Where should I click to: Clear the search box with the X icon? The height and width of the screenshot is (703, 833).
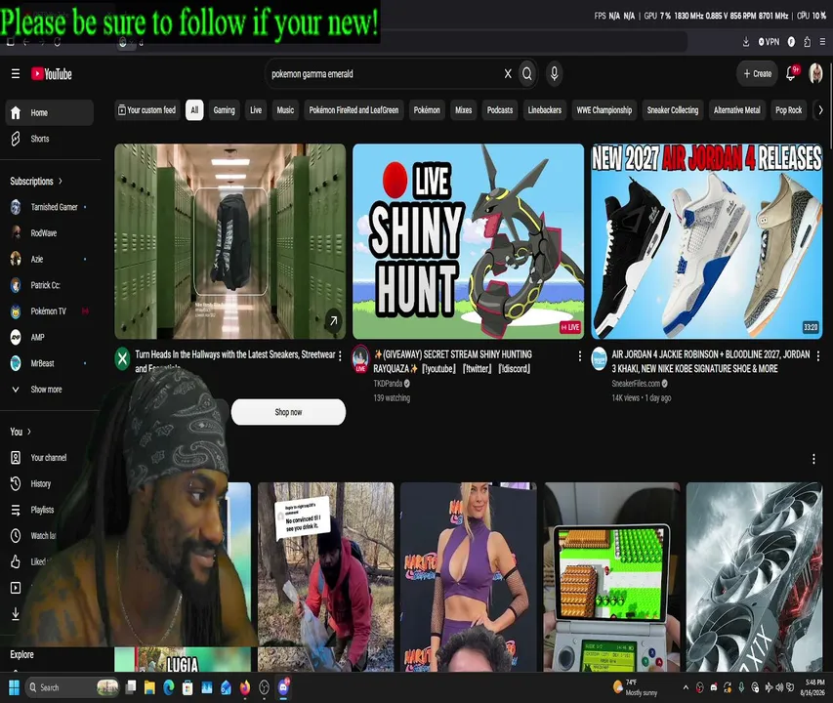tap(508, 74)
